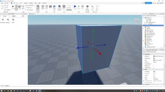165x92 pixels.
Task: Click the Clear terrain icon
Action: pos(13,21)
